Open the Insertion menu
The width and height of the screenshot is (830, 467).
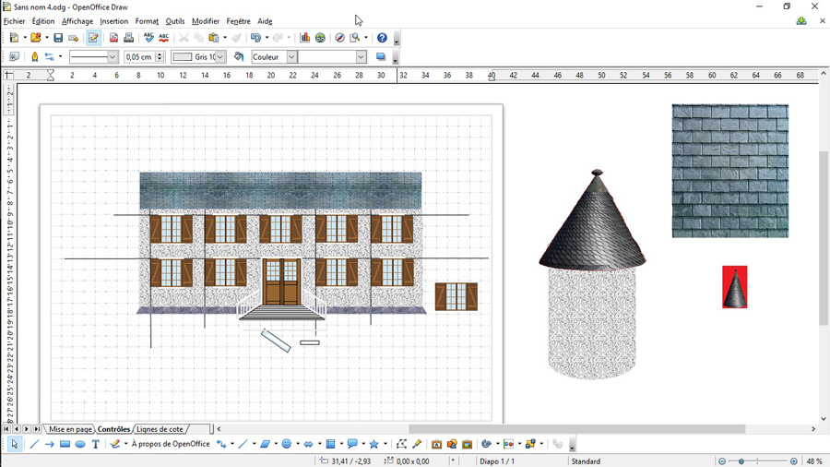point(113,21)
